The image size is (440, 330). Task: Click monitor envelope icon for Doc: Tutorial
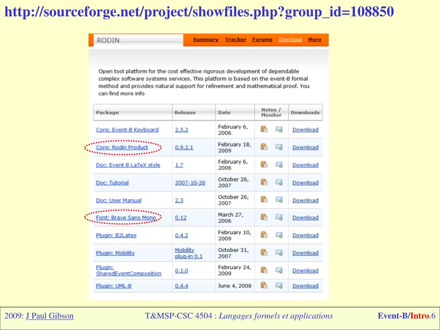click(279, 182)
